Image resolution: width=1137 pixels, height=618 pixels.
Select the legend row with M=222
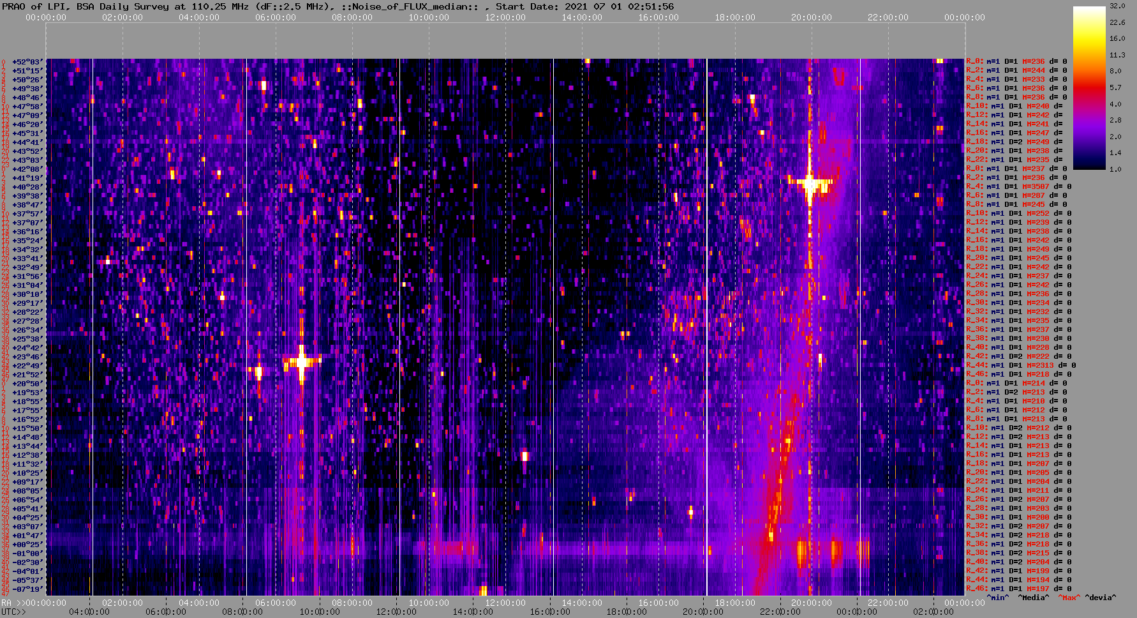coord(1018,357)
